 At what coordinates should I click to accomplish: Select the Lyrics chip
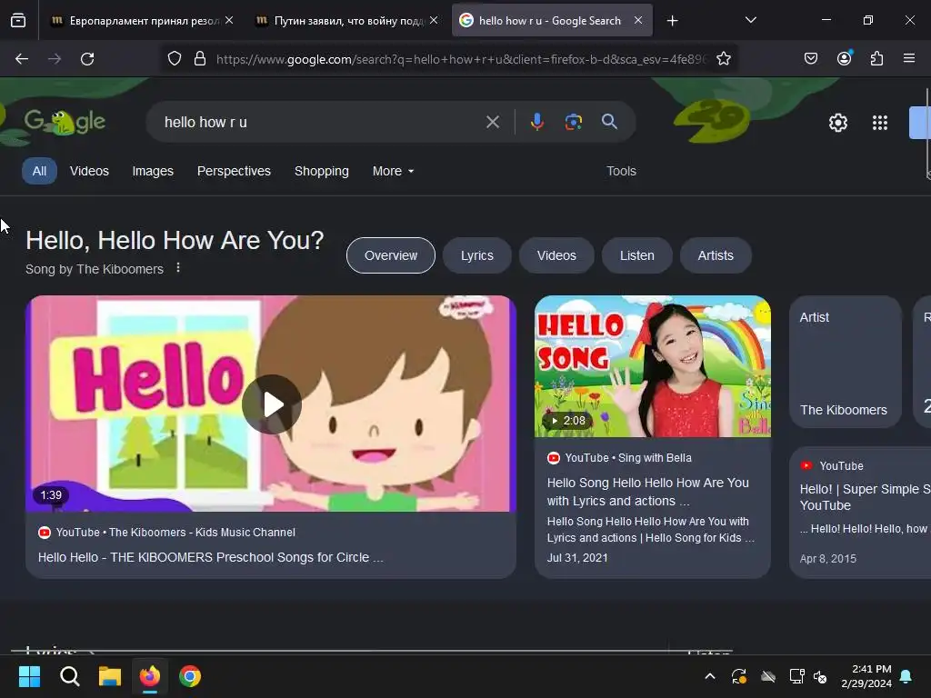coord(476,255)
